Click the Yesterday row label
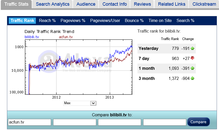Screen dimensions: 219x130 click(149, 48)
